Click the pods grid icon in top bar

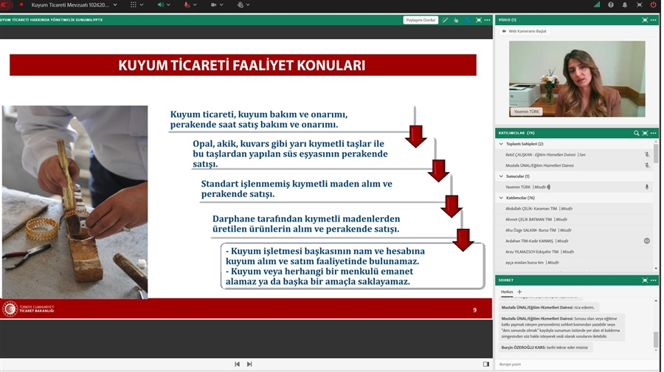pos(134,4)
